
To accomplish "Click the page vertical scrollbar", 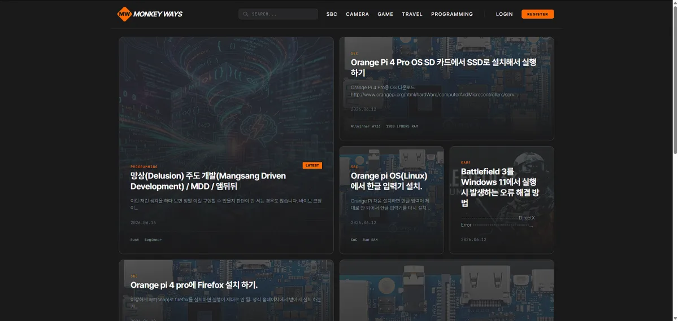I will point(675,79).
